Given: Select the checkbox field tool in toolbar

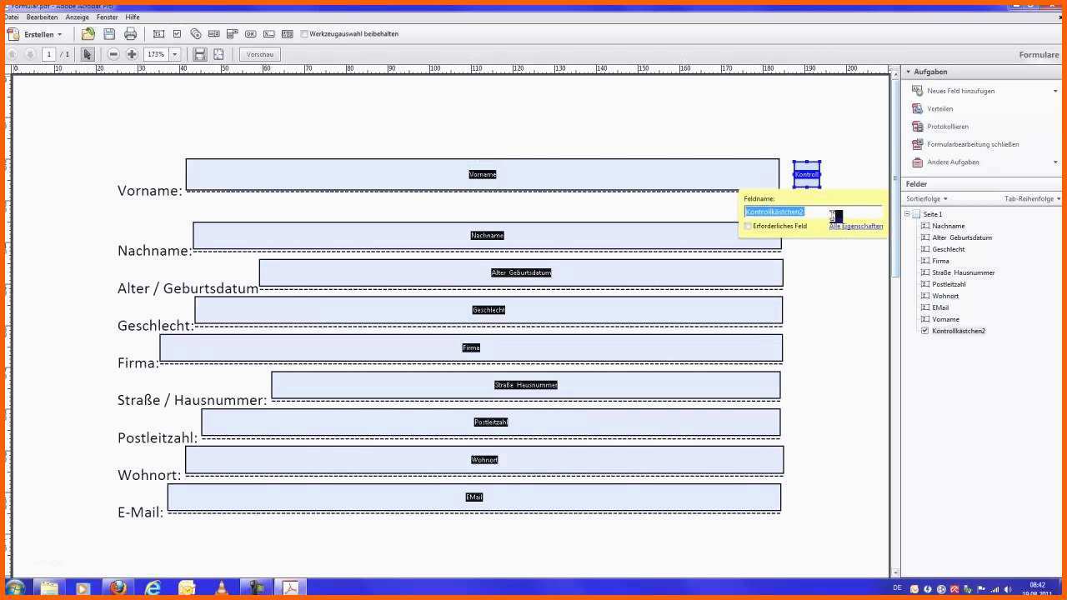Looking at the screenshot, I should (177, 34).
